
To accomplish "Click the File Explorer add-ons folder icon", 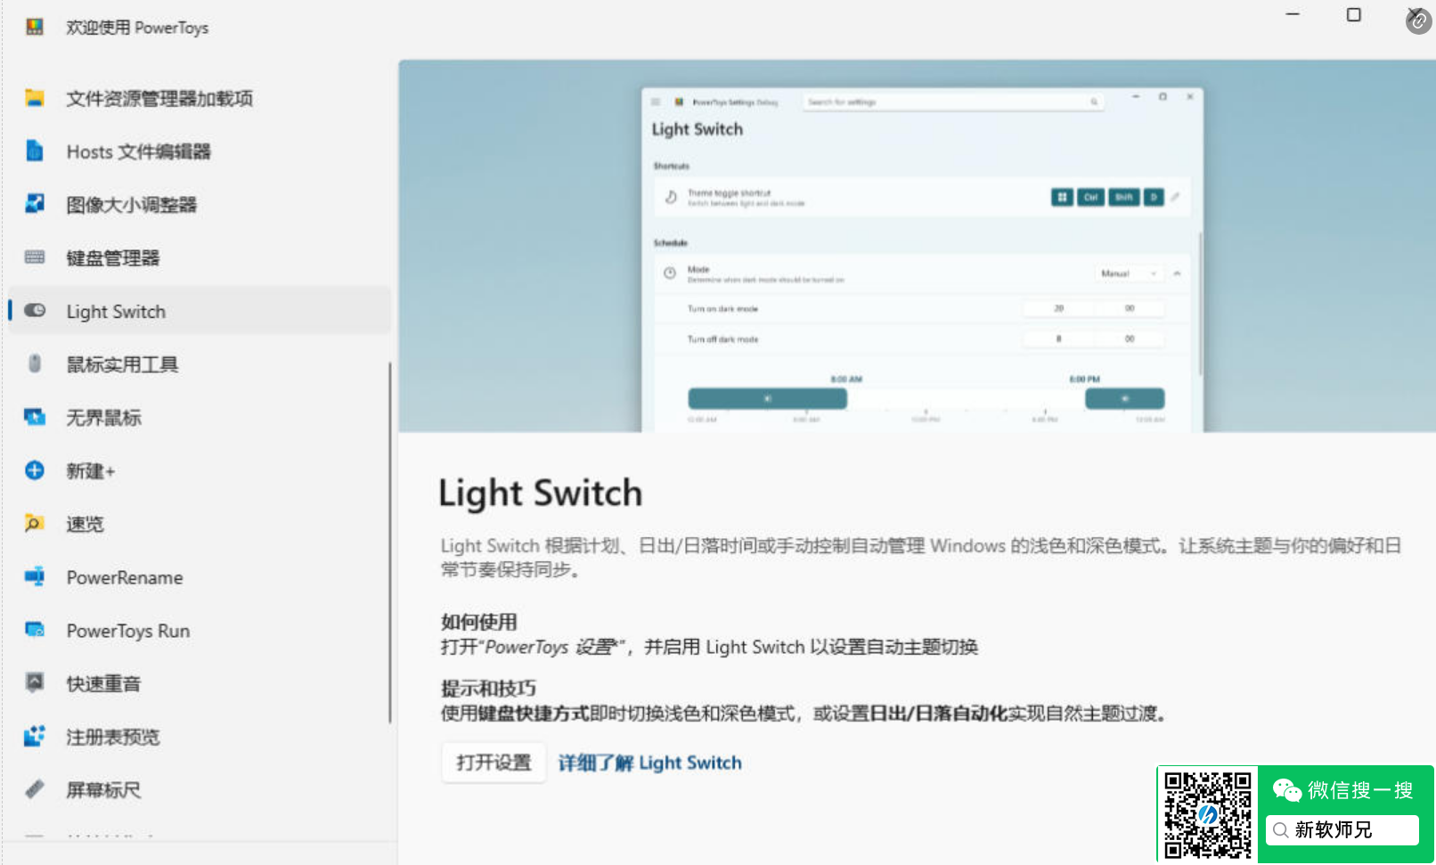I will (x=35, y=98).
